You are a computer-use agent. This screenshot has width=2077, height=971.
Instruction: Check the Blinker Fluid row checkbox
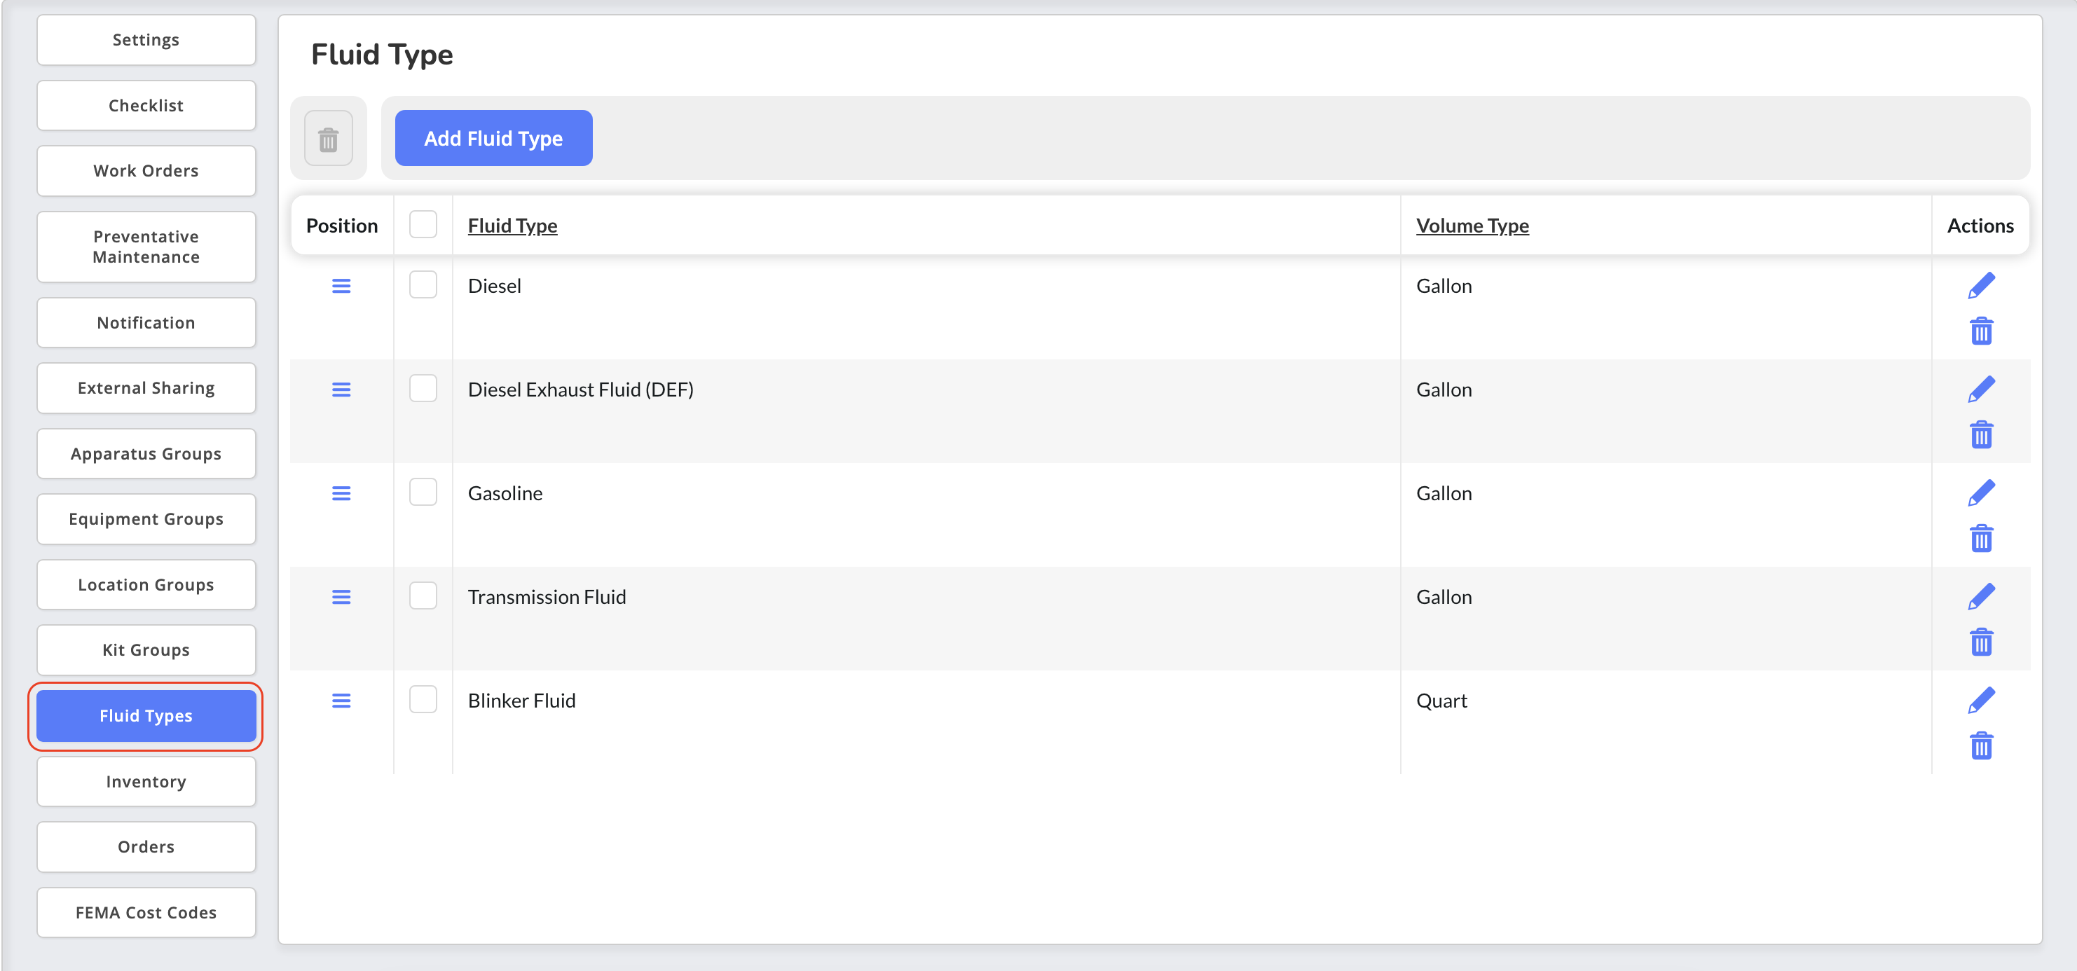423,699
